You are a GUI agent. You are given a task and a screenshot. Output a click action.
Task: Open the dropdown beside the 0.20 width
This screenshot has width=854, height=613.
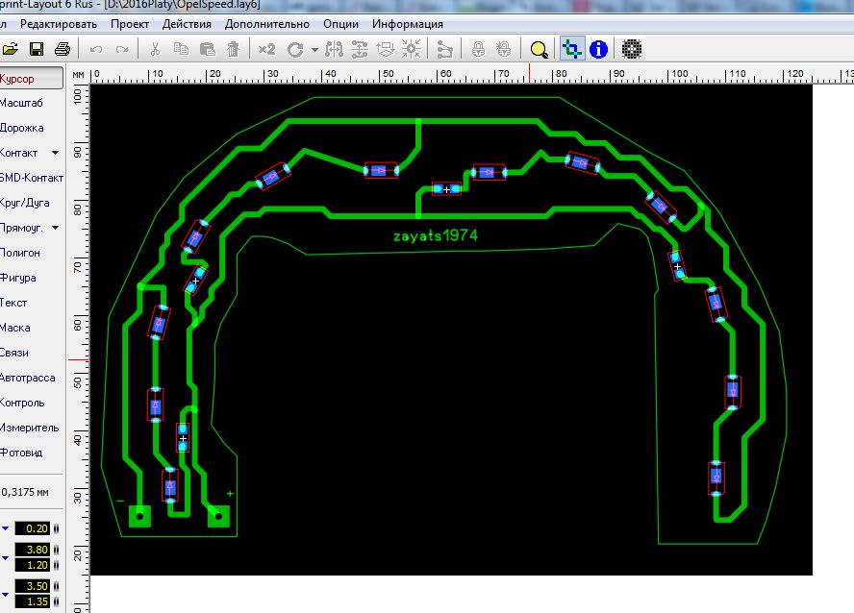point(5,528)
